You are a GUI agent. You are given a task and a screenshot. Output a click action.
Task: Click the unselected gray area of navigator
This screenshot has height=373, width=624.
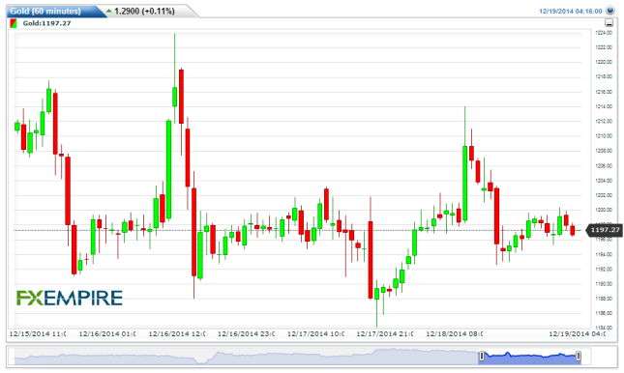246,357
